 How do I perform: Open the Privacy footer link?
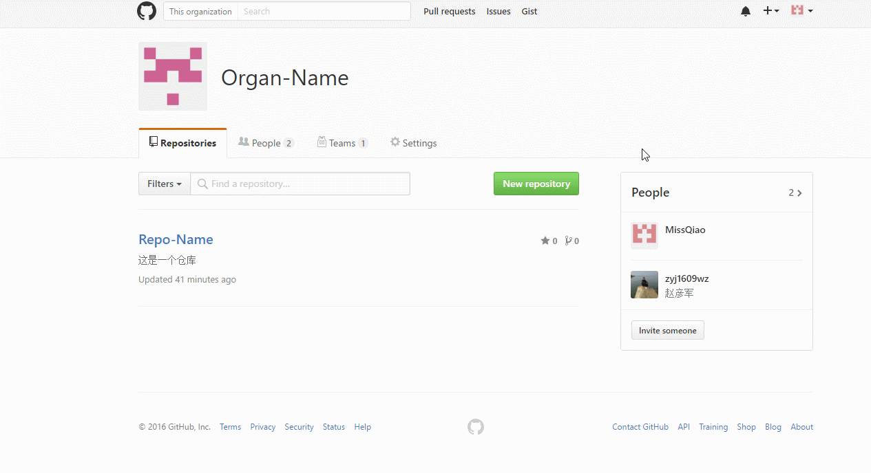[x=262, y=427]
